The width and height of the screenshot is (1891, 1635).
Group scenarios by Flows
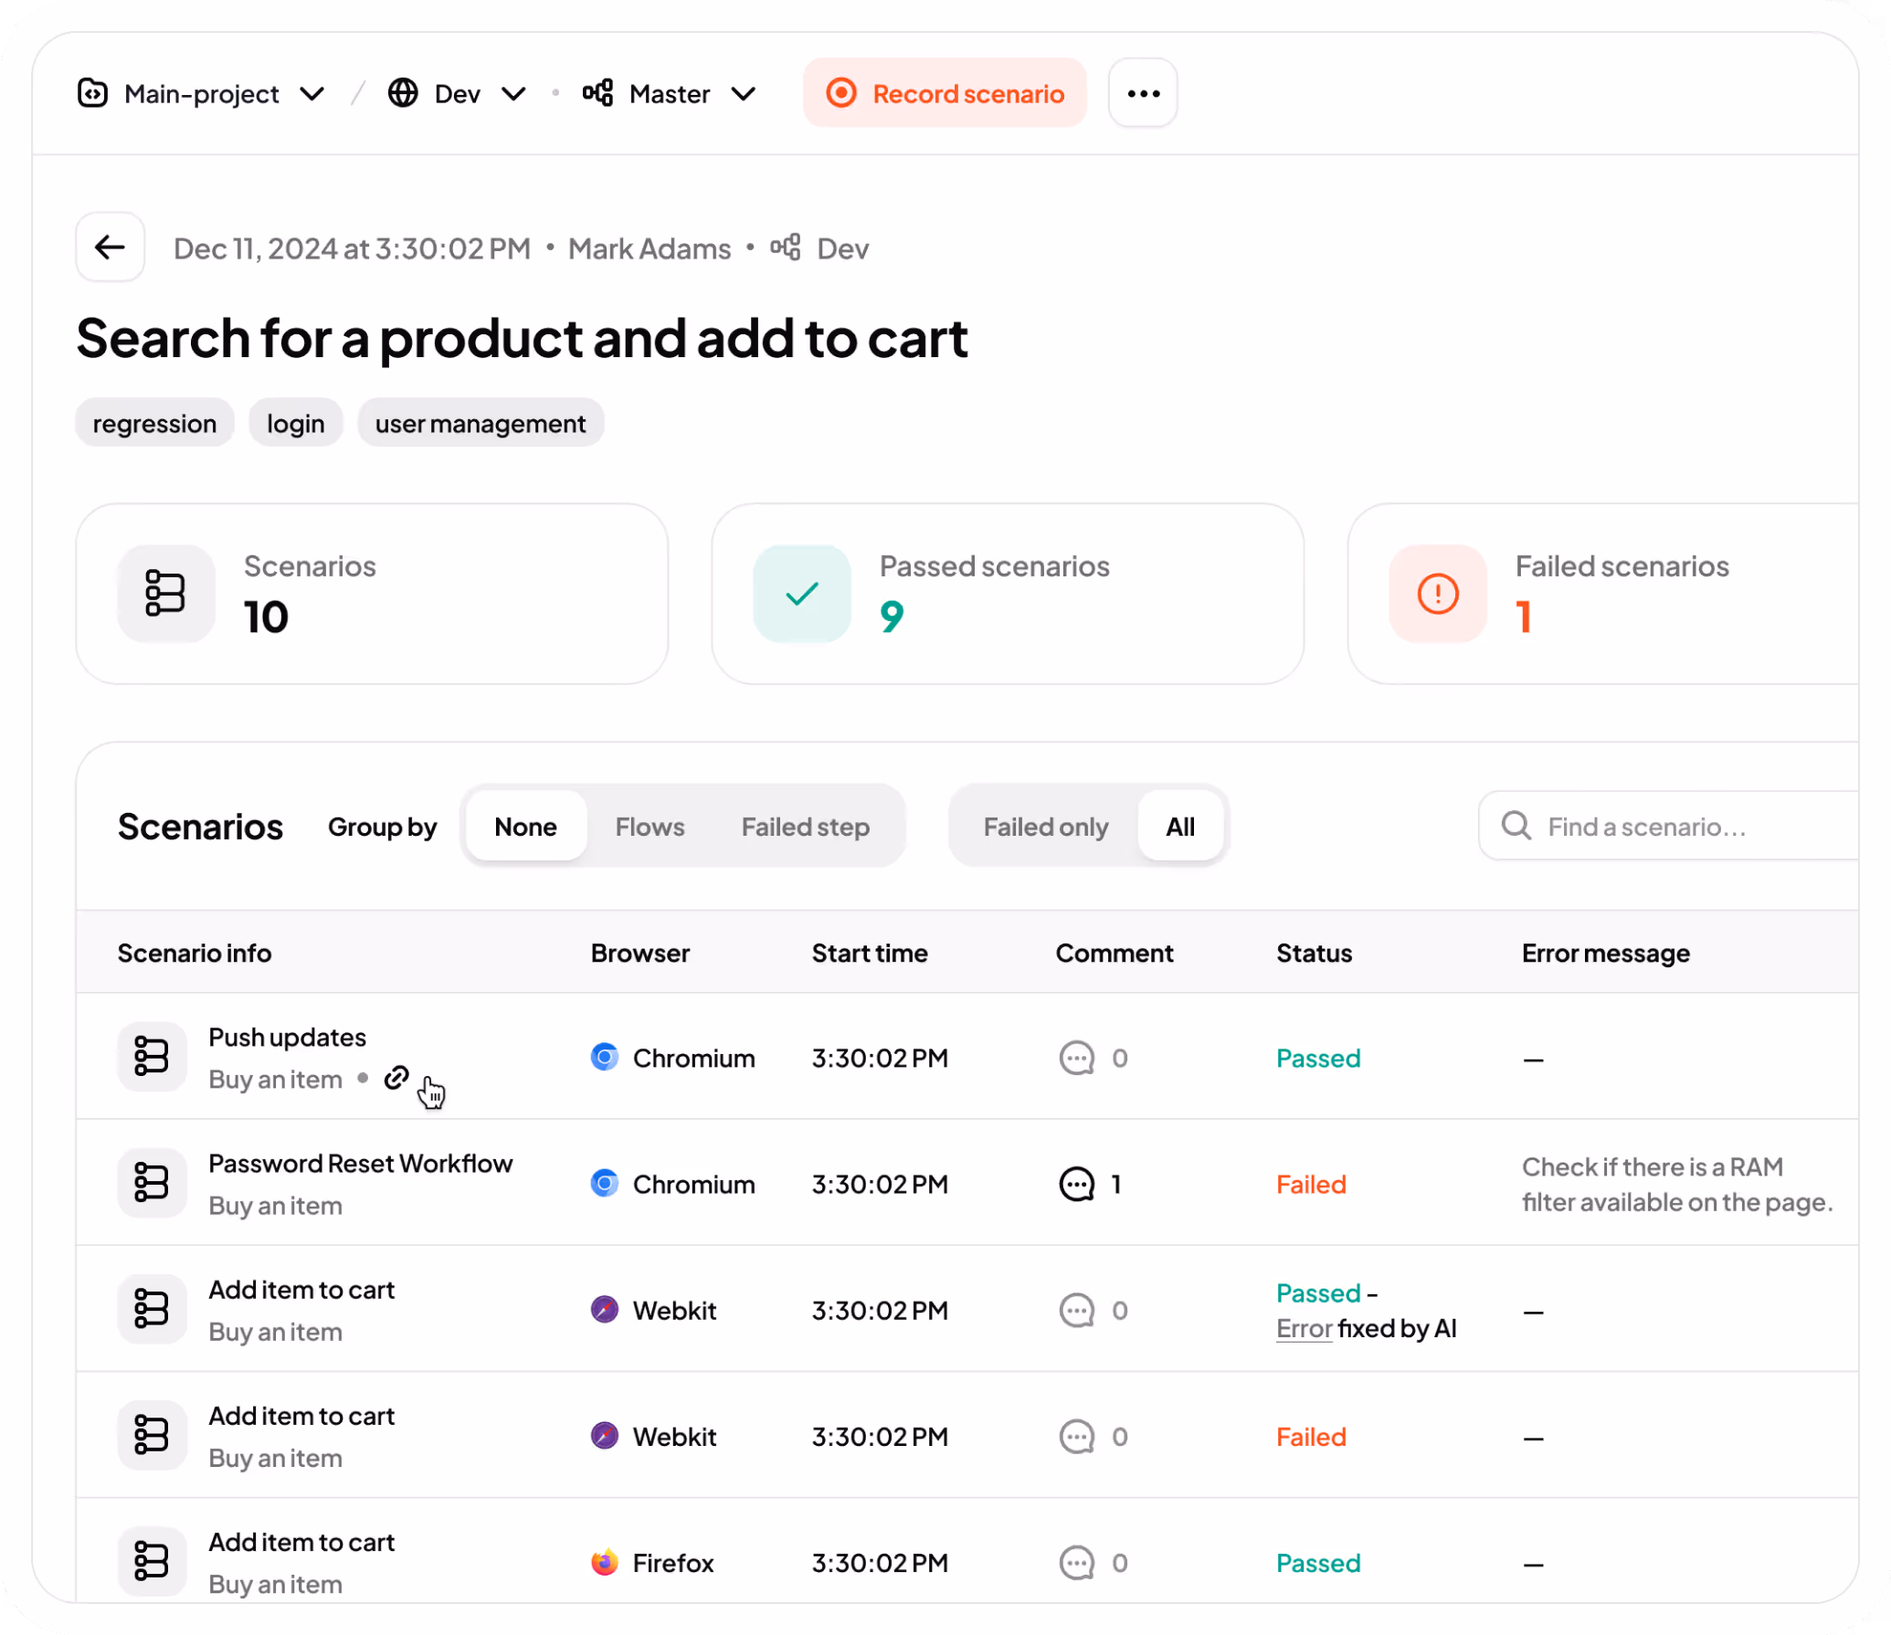click(x=650, y=827)
